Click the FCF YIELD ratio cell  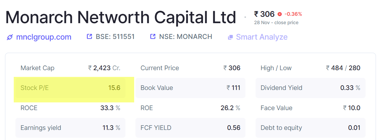190,128
